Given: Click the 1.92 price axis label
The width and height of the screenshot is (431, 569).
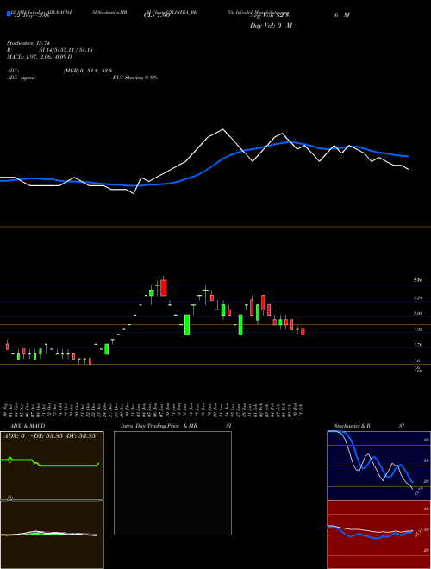Looking at the screenshot, I should coord(417,329).
